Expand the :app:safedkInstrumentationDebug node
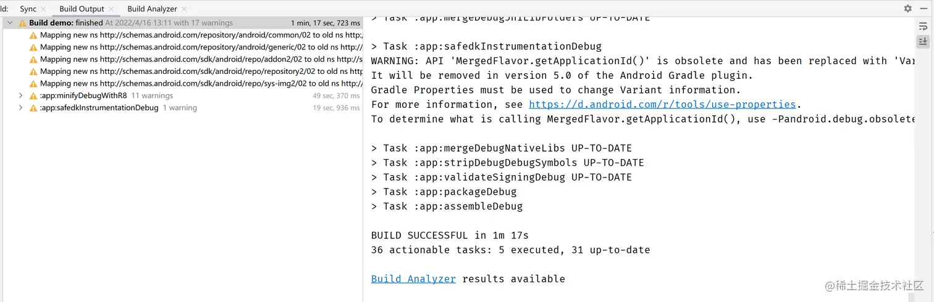The width and height of the screenshot is (934, 302). coord(20,108)
